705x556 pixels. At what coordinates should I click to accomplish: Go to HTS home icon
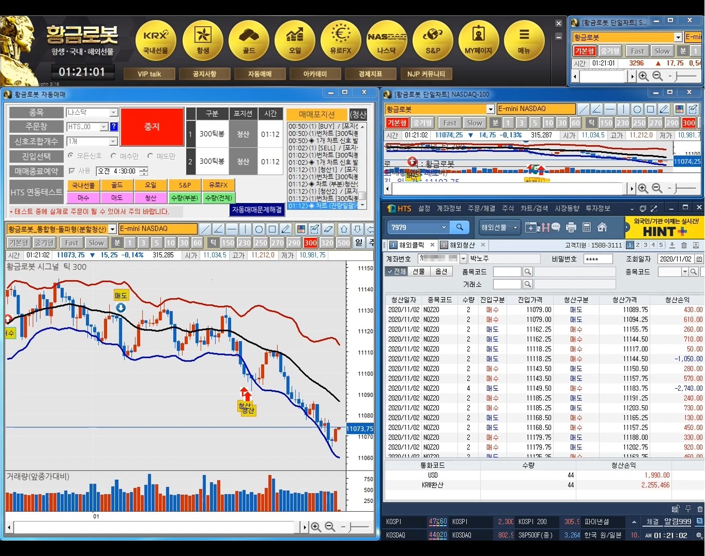click(602, 227)
